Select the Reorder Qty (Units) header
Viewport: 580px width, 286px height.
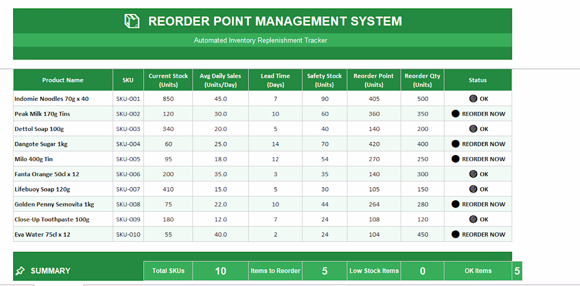coord(422,80)
